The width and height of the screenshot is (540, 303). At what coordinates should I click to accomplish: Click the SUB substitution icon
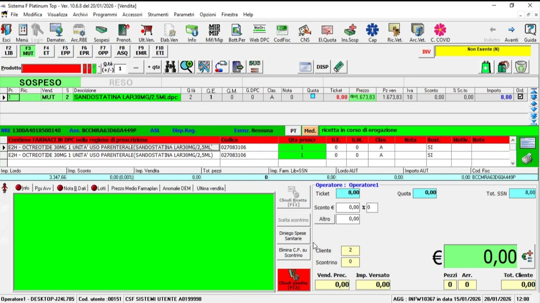pyautogui.click(x=255, y=67)
